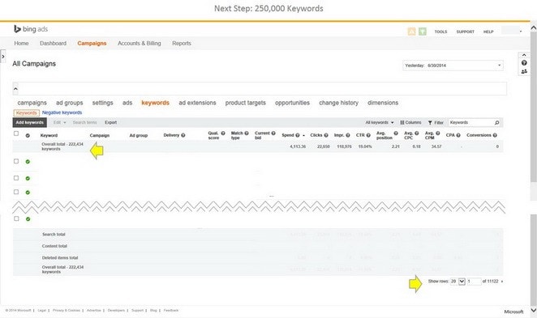Click third row green enabled status icon

pos(28,193)
